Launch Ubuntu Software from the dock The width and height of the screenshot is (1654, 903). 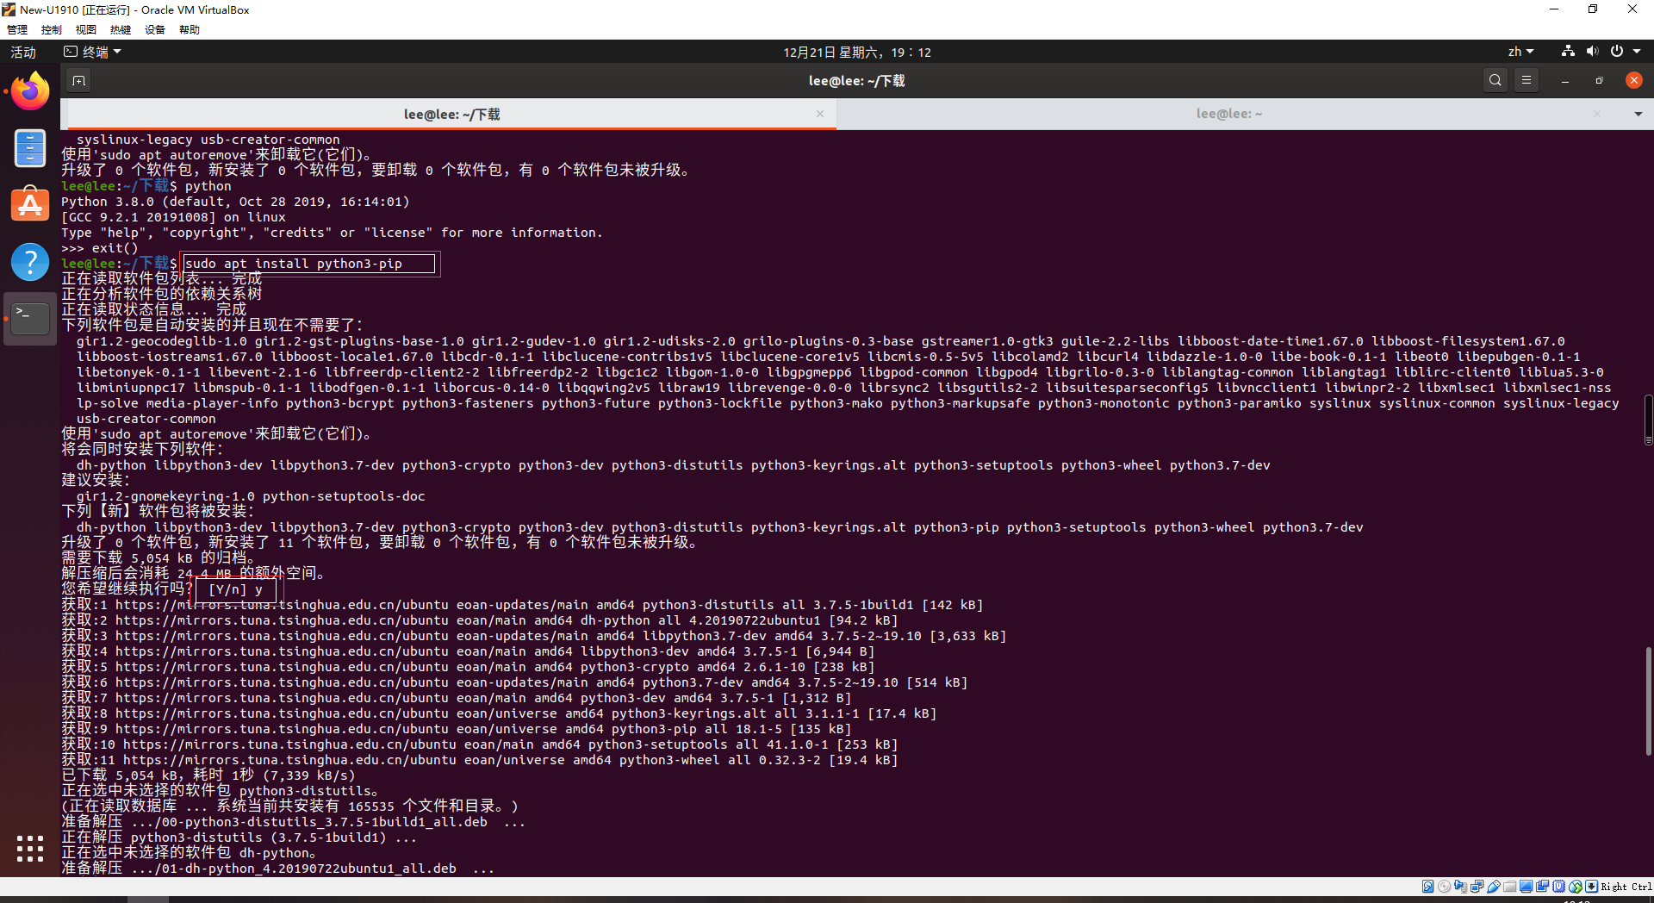point(30,205)
